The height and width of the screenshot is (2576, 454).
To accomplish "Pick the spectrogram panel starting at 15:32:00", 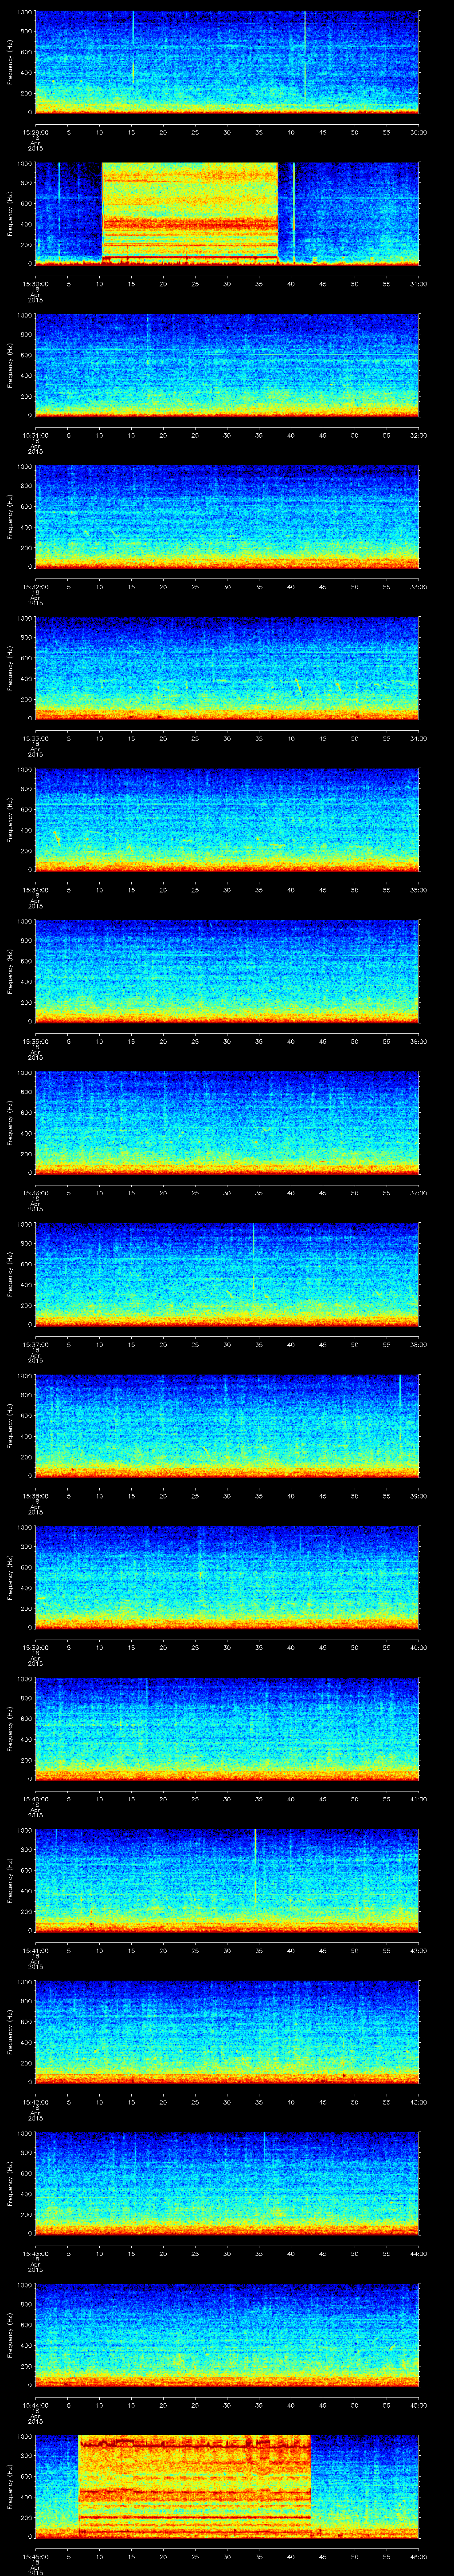I will click(x=227, y=516).
